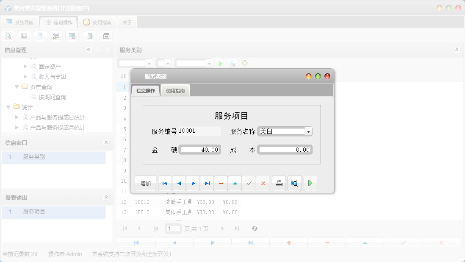Print the service item with printer icon

click(279, 183)
